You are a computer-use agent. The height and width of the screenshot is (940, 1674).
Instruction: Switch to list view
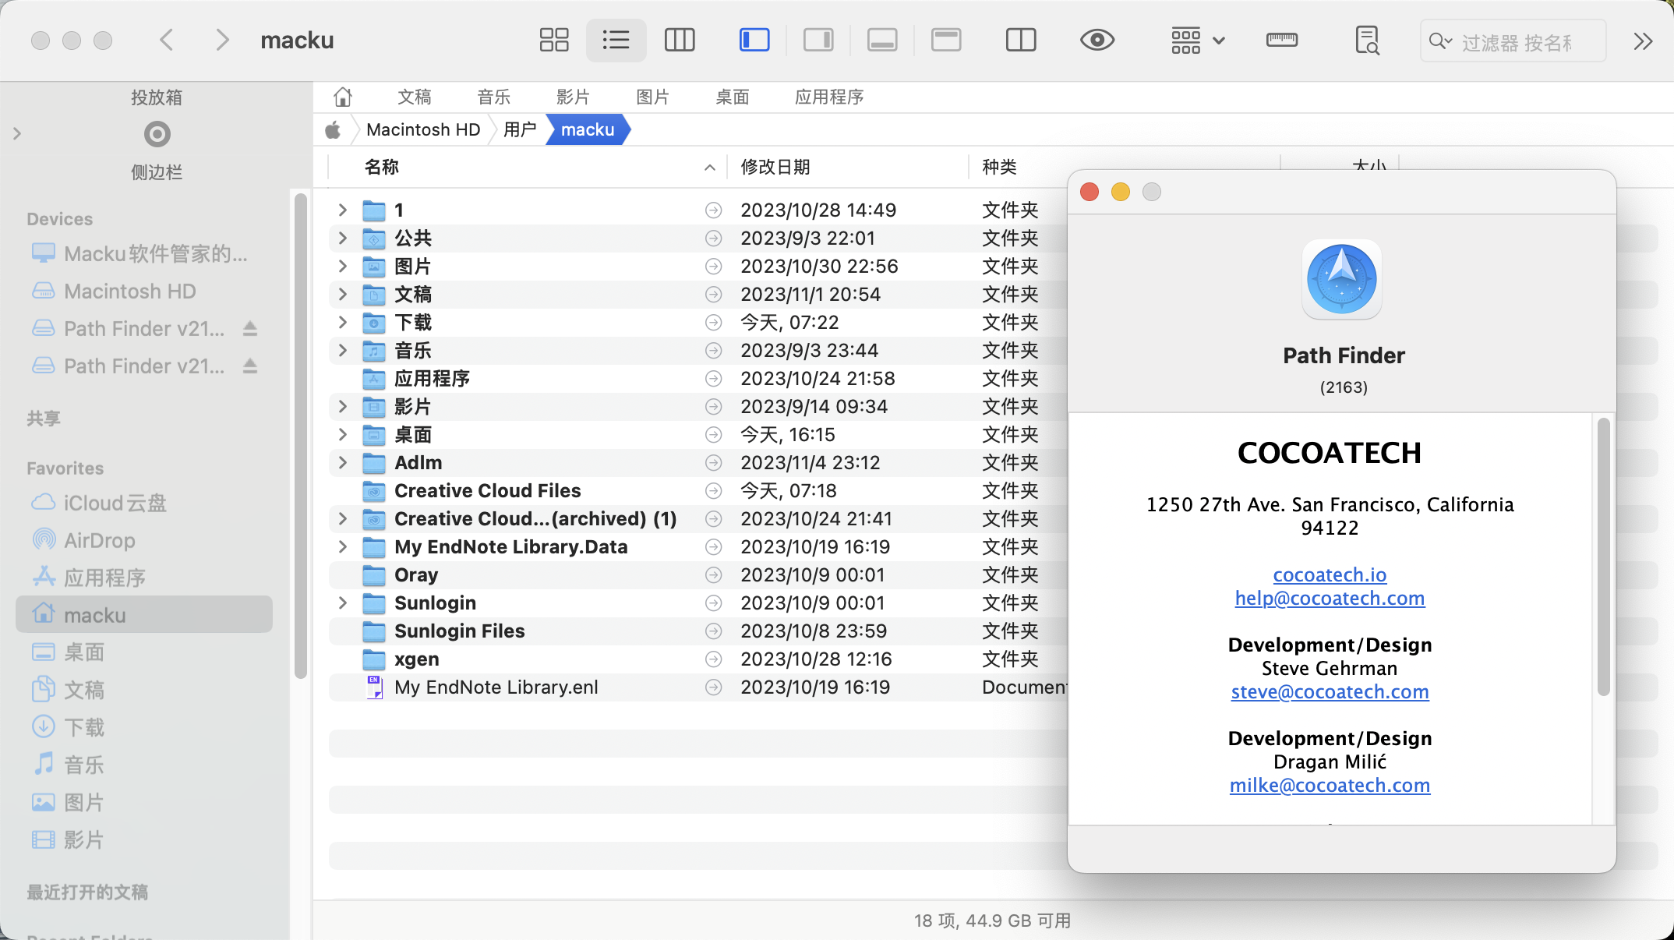[x=616, y=40]
